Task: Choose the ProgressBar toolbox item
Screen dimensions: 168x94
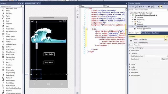Action: tap(10, 70)
